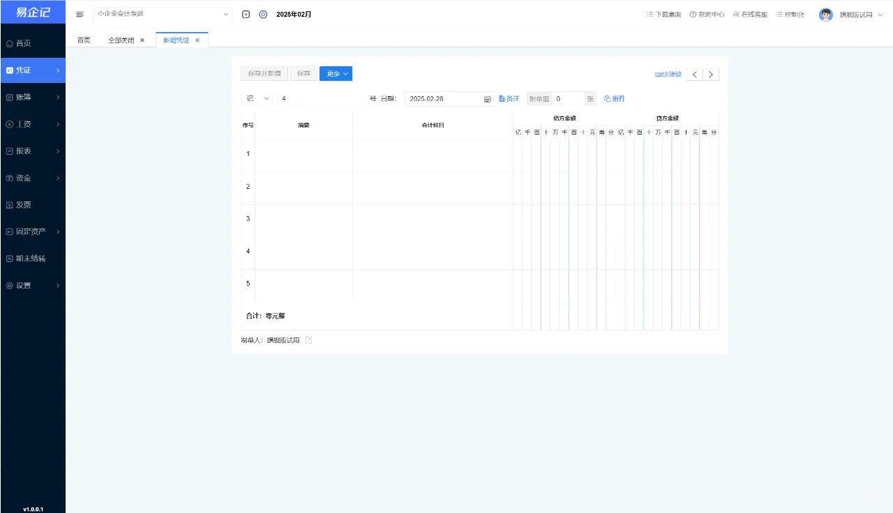Click the 附单据 count input field
893x513 pixels.
point(569,99)
